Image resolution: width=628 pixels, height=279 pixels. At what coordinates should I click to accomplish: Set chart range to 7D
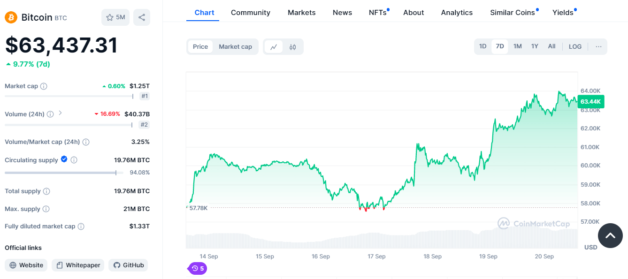click(x=500, y=46)
